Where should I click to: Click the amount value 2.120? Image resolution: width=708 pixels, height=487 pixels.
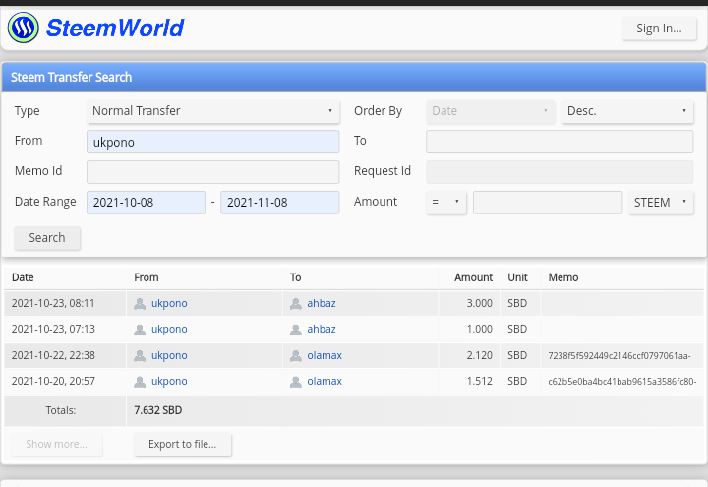[x=479, y=355]
